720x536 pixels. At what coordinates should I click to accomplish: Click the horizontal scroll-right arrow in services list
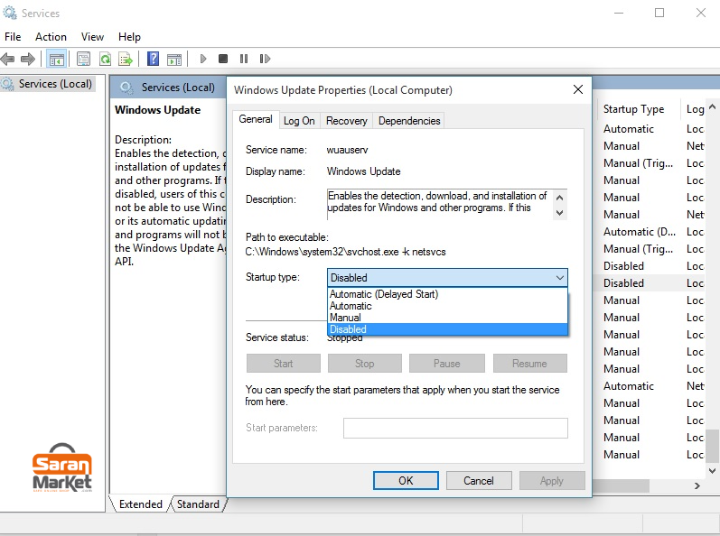tap(697, 486)
